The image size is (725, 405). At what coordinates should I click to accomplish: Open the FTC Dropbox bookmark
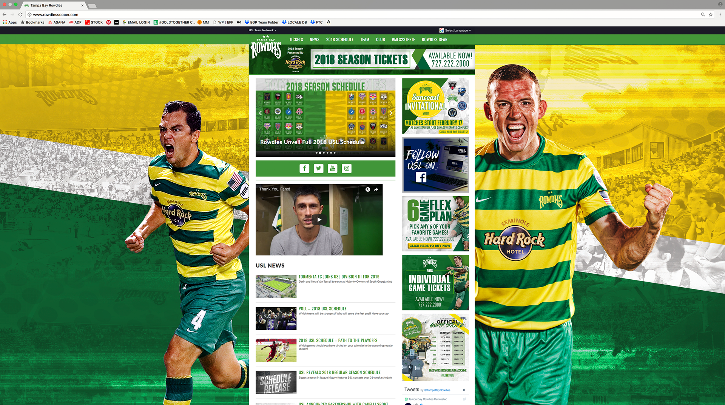[316, 22]
